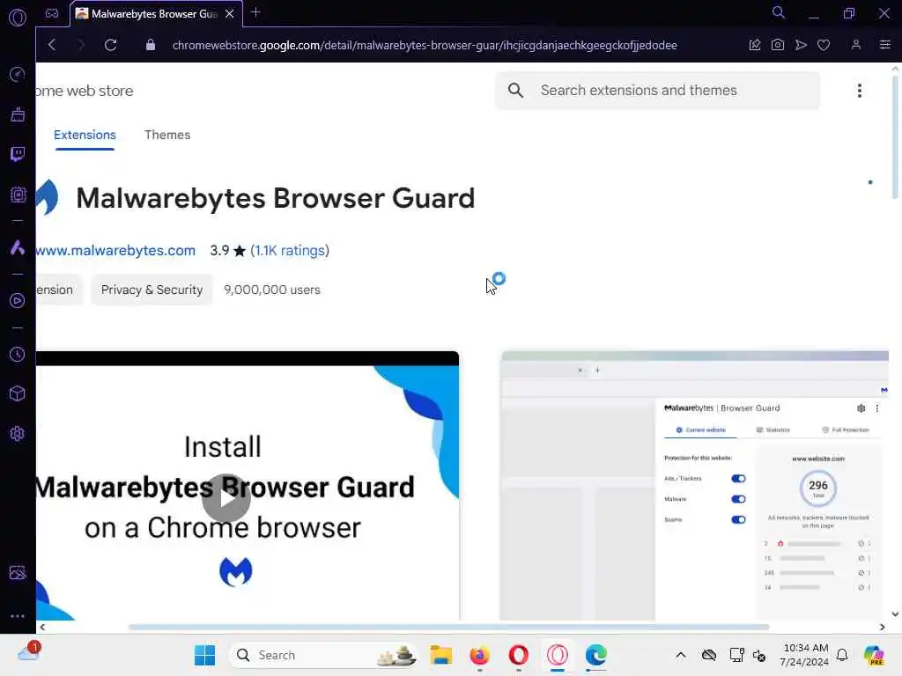Switch to the Extensions tab
This screenshot has width=902, height=676.
coord(85,135)
